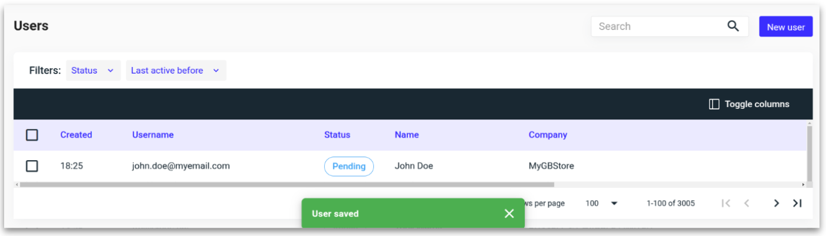This screenshot has width=826, height=236.
Task: Jump to the last page
Action: click(797, 204)
